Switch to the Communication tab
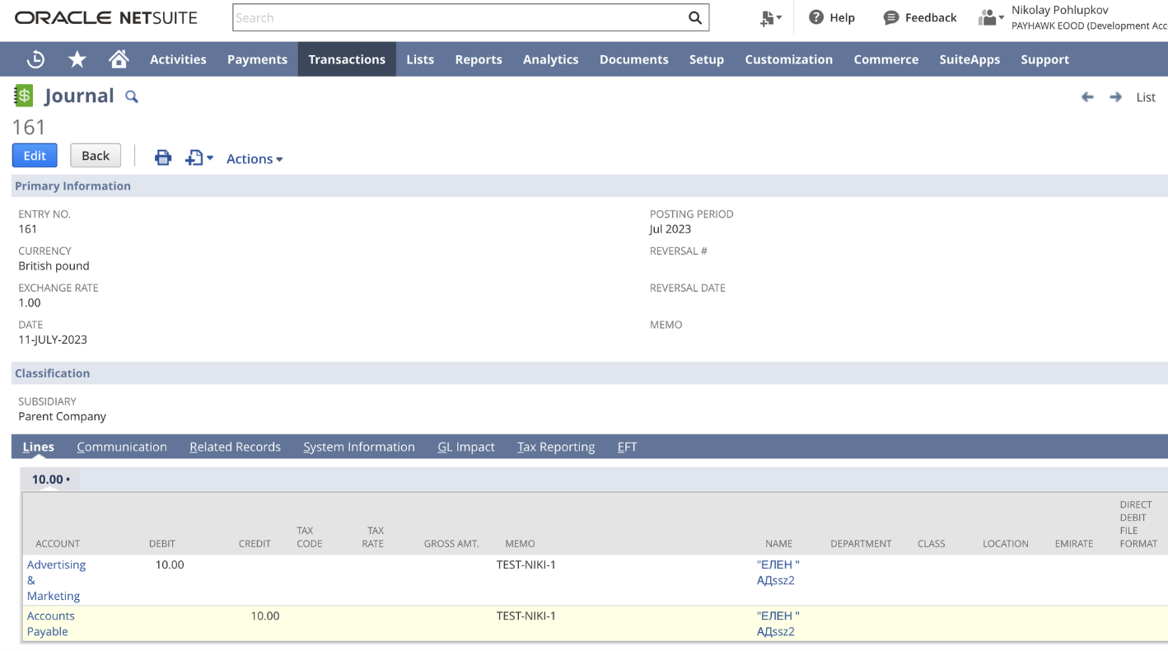This screenshot has width=1168, height=651. coord(122,447)
